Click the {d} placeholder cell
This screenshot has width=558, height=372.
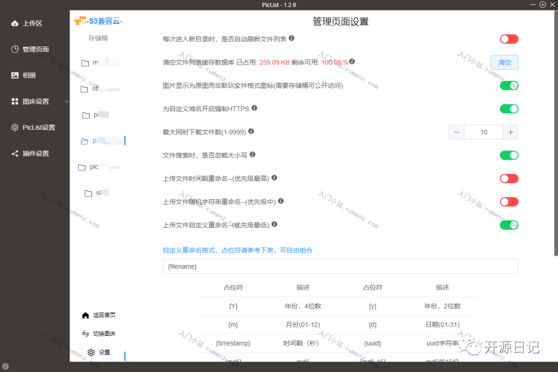[x=373, y=324]
